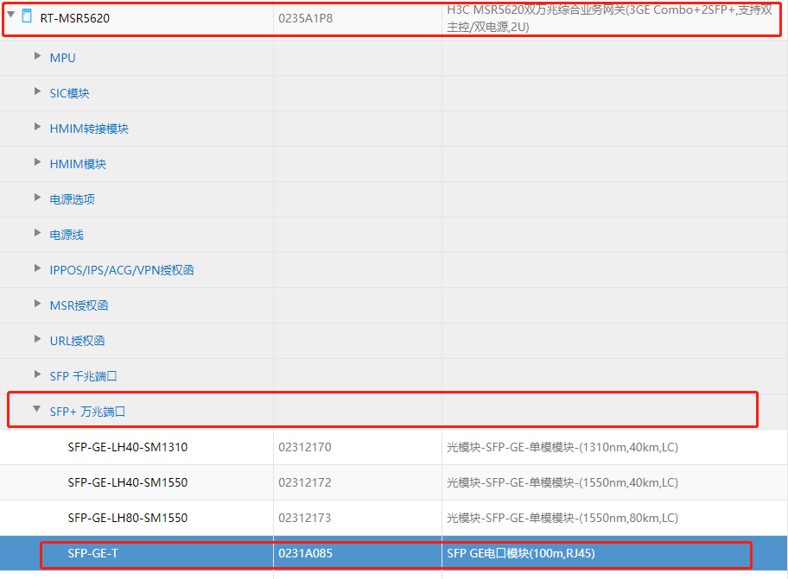Click code 0231A085
Viewport: 788px width, 579px height.
pos(306,553)
